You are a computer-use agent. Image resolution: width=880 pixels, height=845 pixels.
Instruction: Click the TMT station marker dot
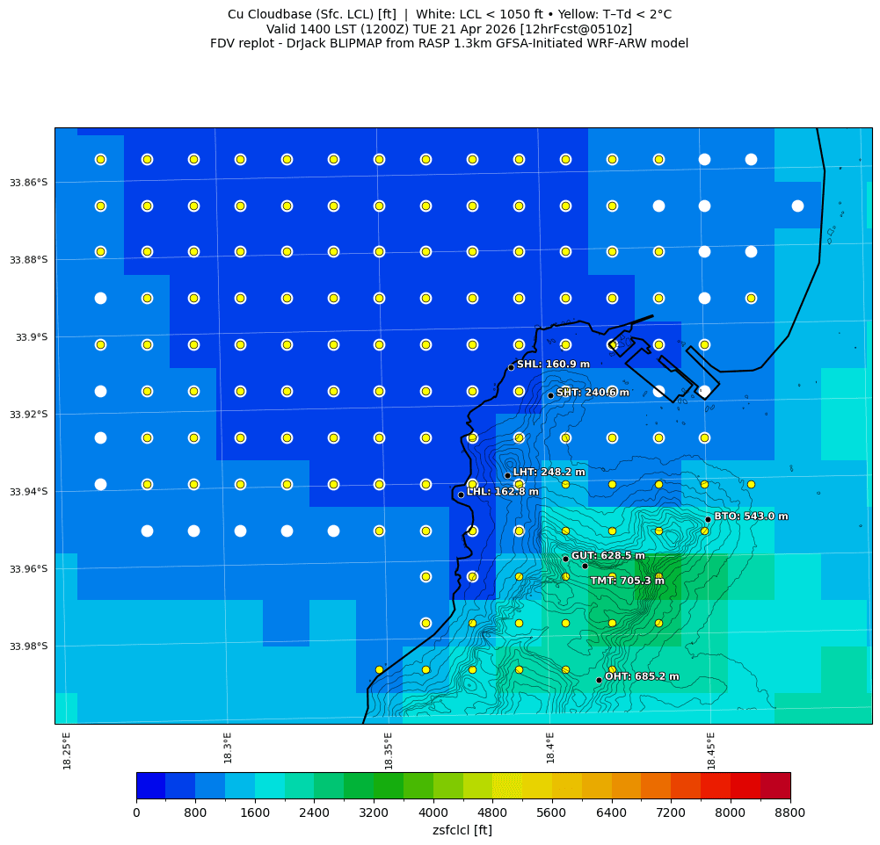(x=585, y=566)
